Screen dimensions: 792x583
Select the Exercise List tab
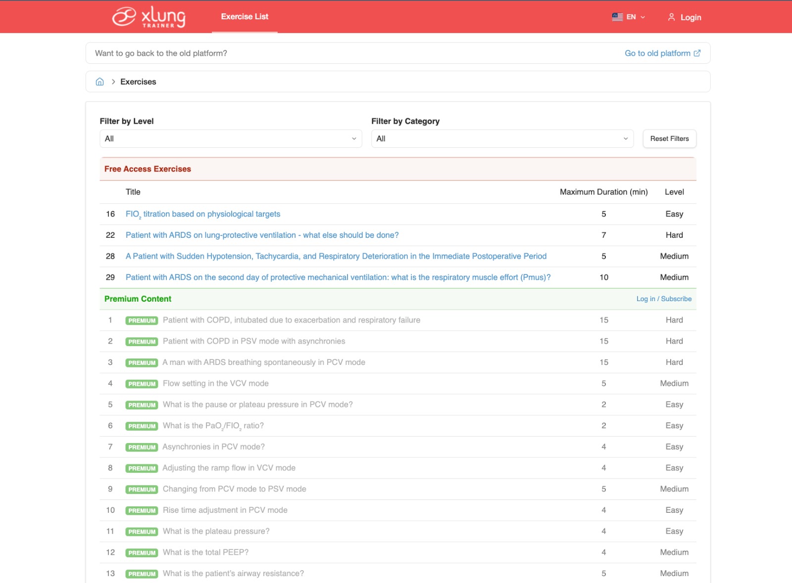pos(245,17)
